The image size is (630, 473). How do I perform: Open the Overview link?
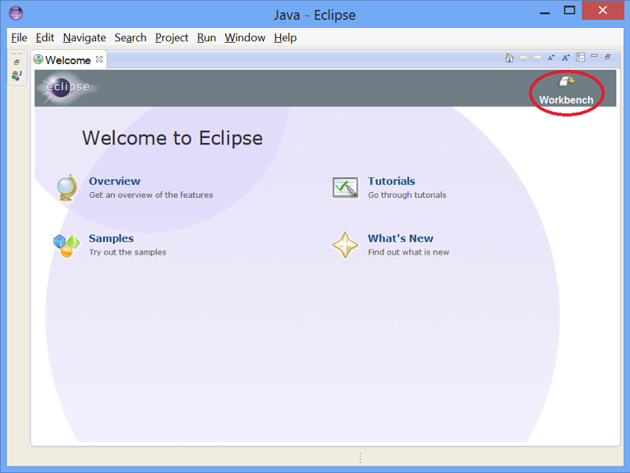tap(114, 181)
